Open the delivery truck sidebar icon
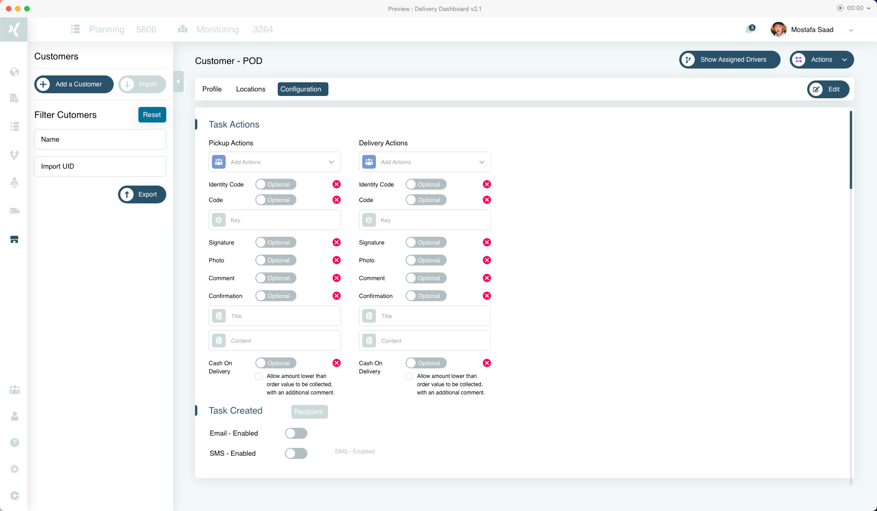Screen dimensions: 877x511 (15, 211)
